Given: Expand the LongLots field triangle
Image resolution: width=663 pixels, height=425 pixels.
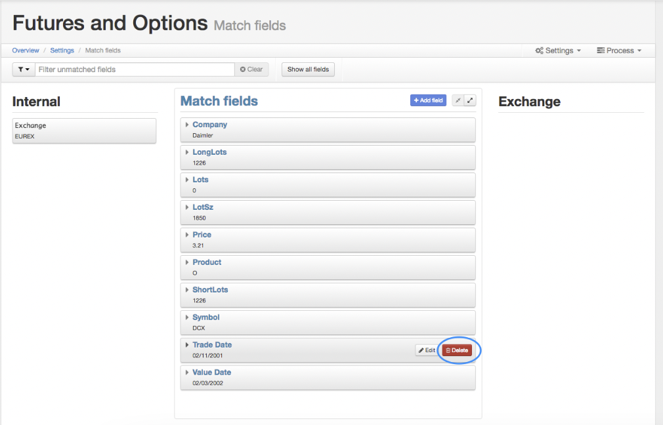Looking at the screenshot, I should point(187,152).
